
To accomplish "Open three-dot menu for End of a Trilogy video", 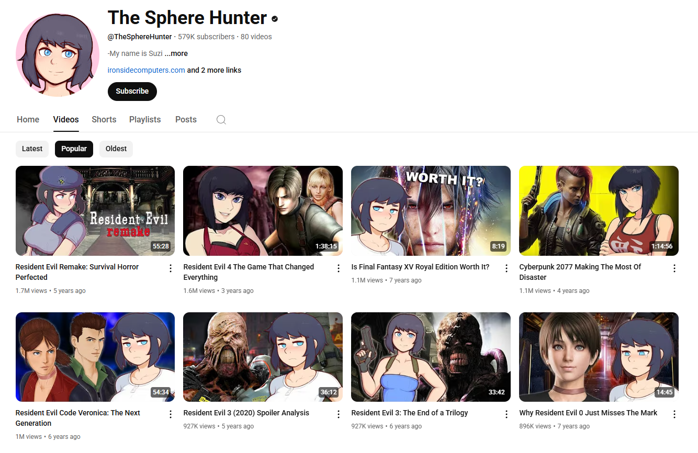I will pyautogui.click(x=506, y=414).
